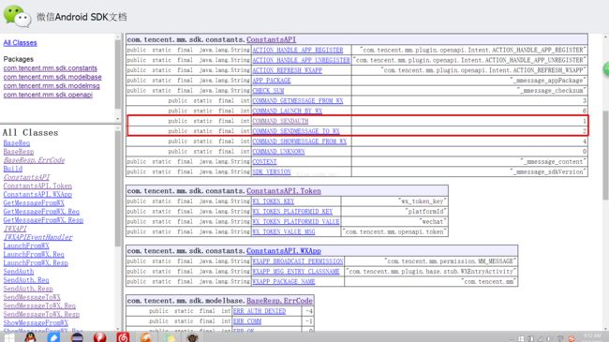The image size is (609, 342).
Task: Open BaseResp.ErrCode heading link in table
Action: pos(279,301)
